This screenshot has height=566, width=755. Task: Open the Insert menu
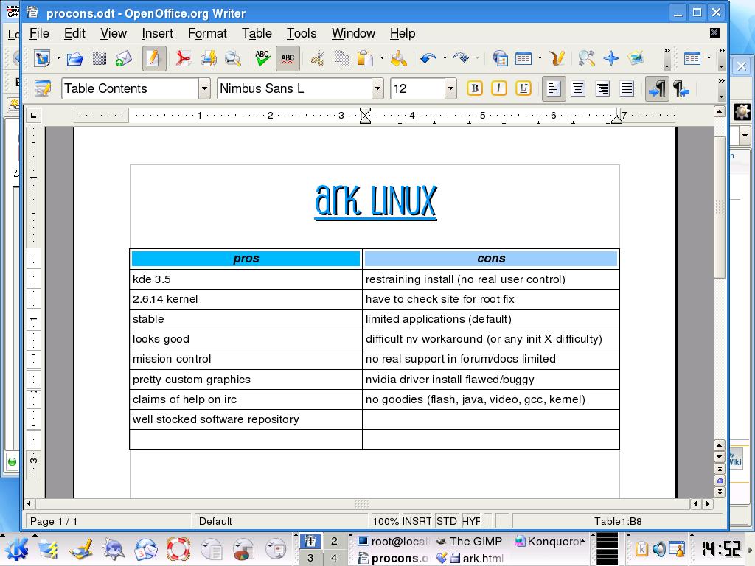tap(158, 33)
